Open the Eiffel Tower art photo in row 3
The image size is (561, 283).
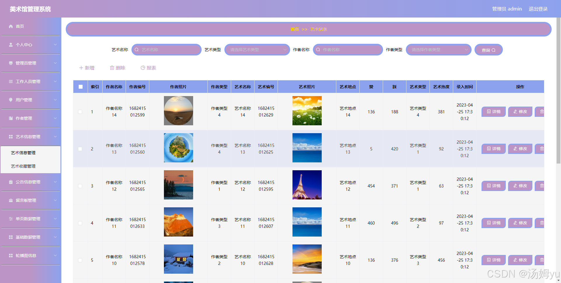(307, 185)
